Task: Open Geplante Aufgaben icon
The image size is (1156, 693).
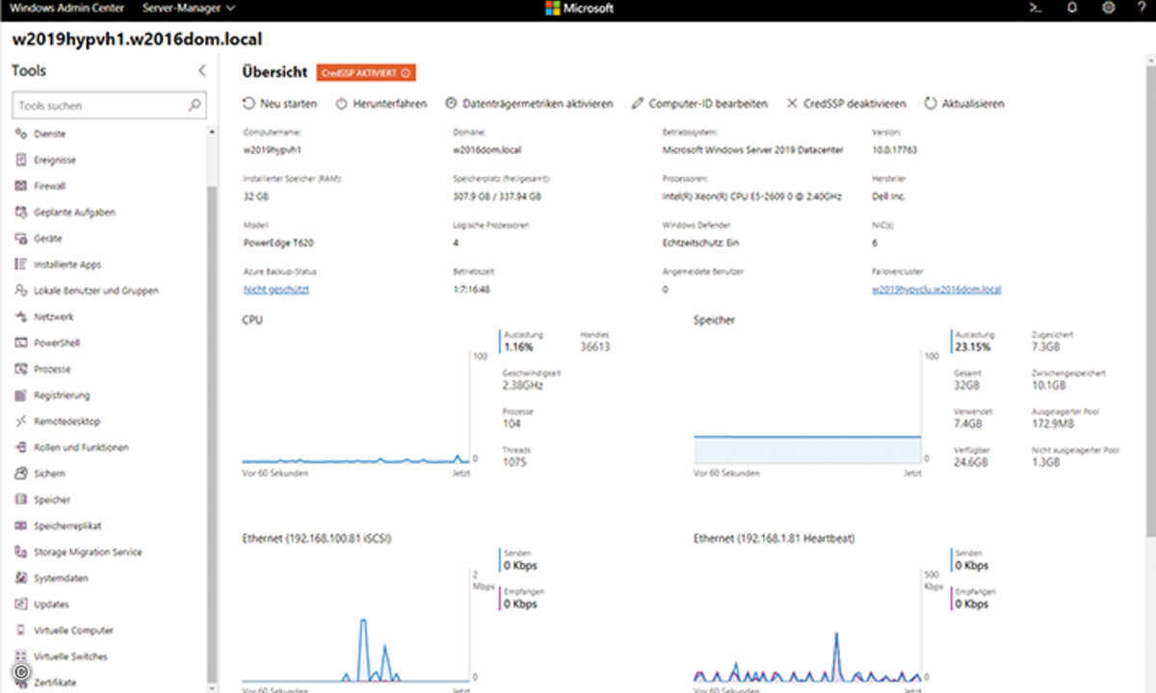Action: point(21,212)
